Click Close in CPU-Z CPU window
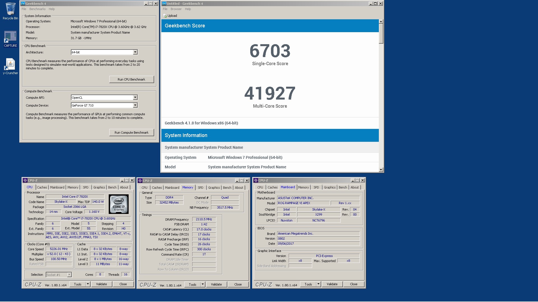This screenshot has height=302, width=538. coord(123,284)
